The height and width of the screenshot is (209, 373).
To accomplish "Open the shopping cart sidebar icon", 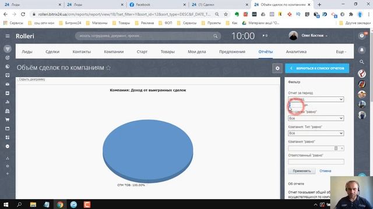I will click(8, 120).
